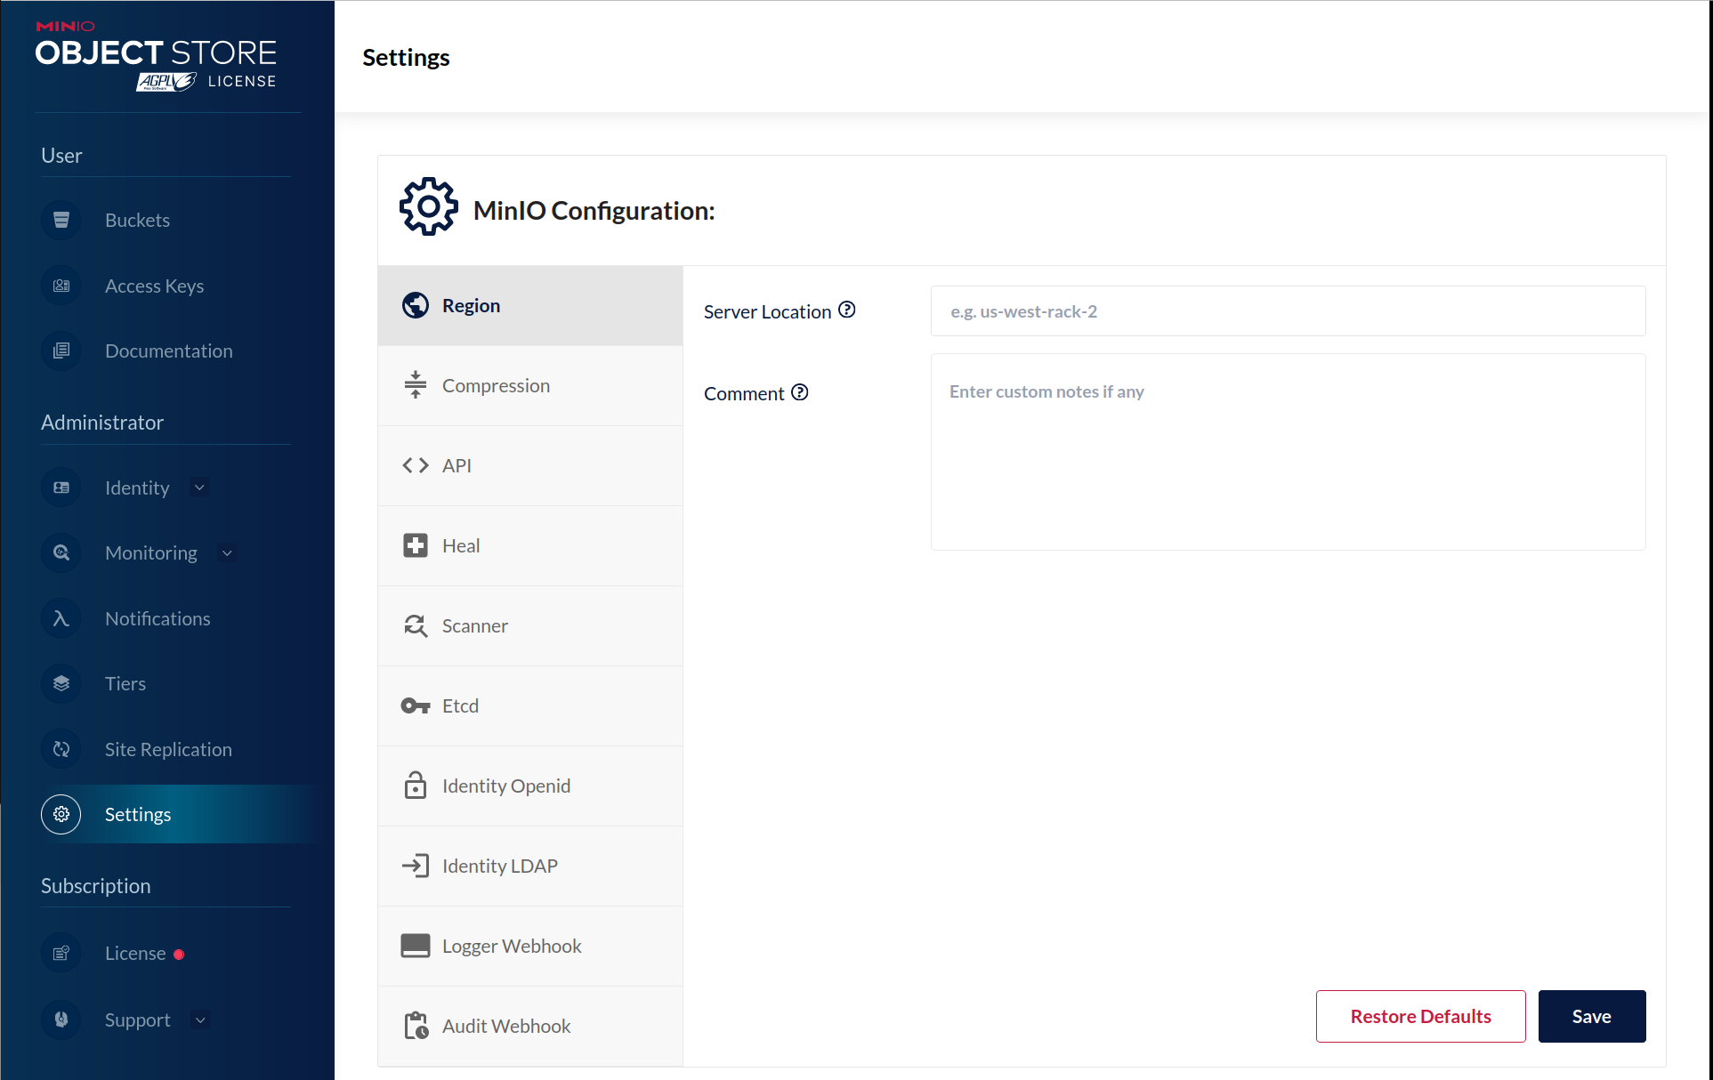
Task: Click the Settings gear icon in sidebar
Action: 61,814
